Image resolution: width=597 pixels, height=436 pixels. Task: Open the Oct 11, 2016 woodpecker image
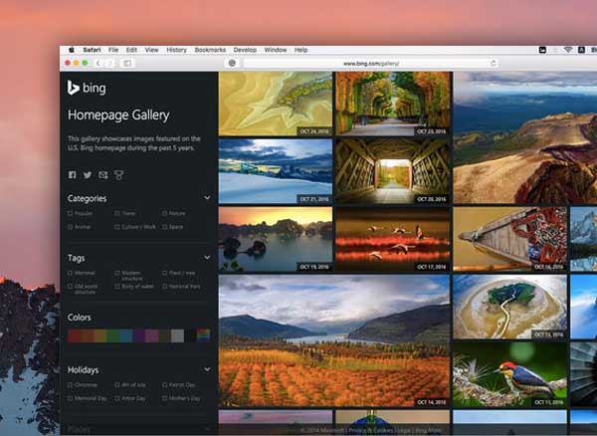coord(509,374)
